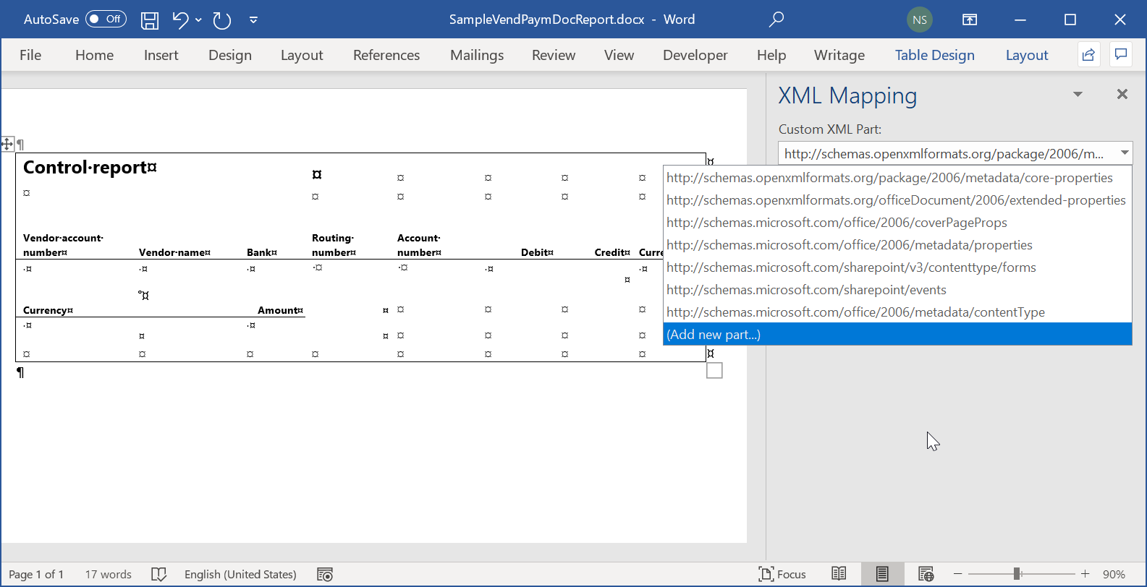Open the proofing check icon
Viewport: 1147px width, 587px height.
click(158, 574)
